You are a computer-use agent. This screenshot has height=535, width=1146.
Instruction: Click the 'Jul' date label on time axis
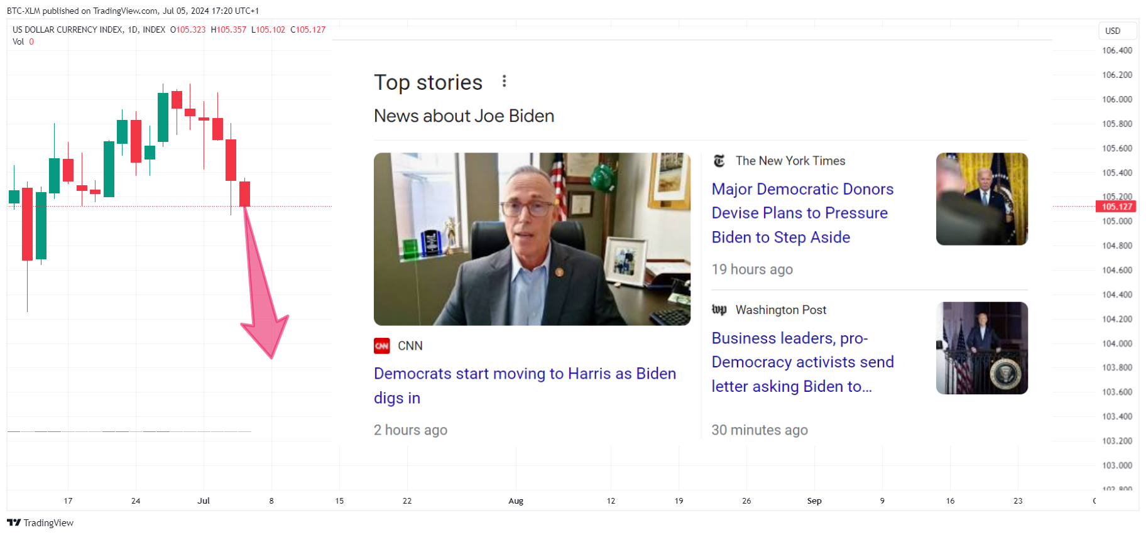point(204,500)
